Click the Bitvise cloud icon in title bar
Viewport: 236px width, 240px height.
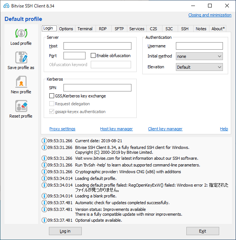click(x=6, y=6)
